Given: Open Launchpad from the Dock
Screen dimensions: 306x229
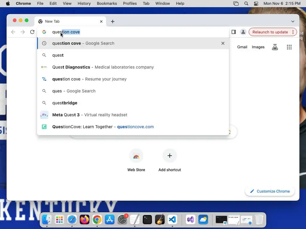Looking at the screenshot, I should point(59,220).
